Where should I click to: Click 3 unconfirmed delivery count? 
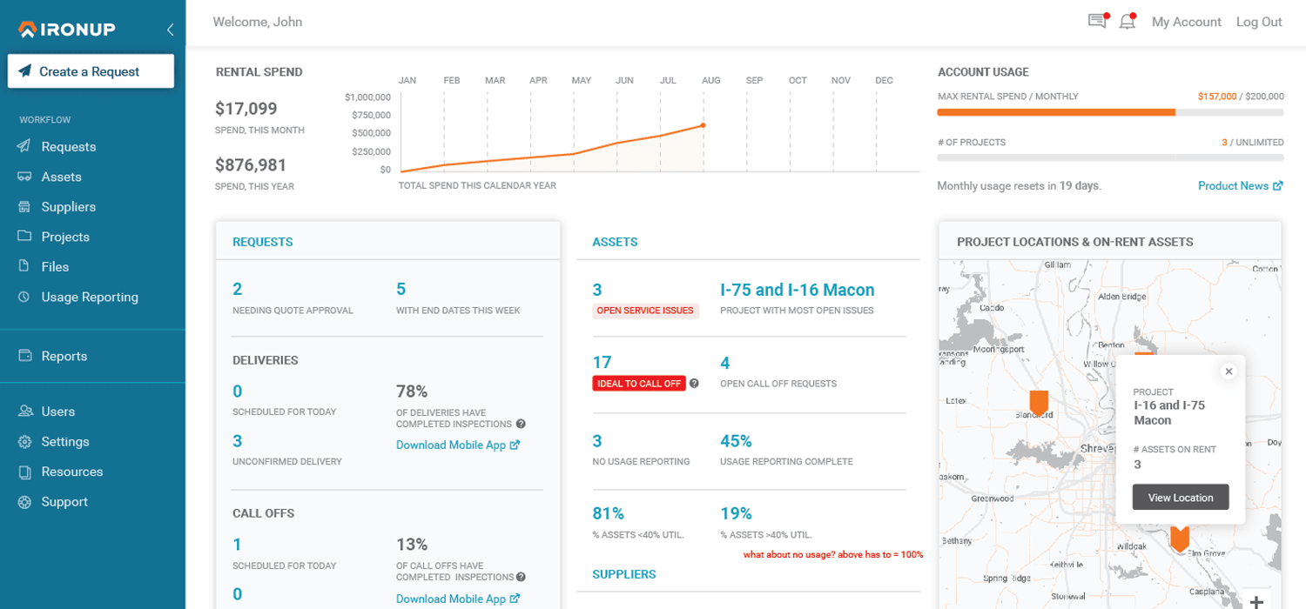pyautogui.click(x=238, y=441)
